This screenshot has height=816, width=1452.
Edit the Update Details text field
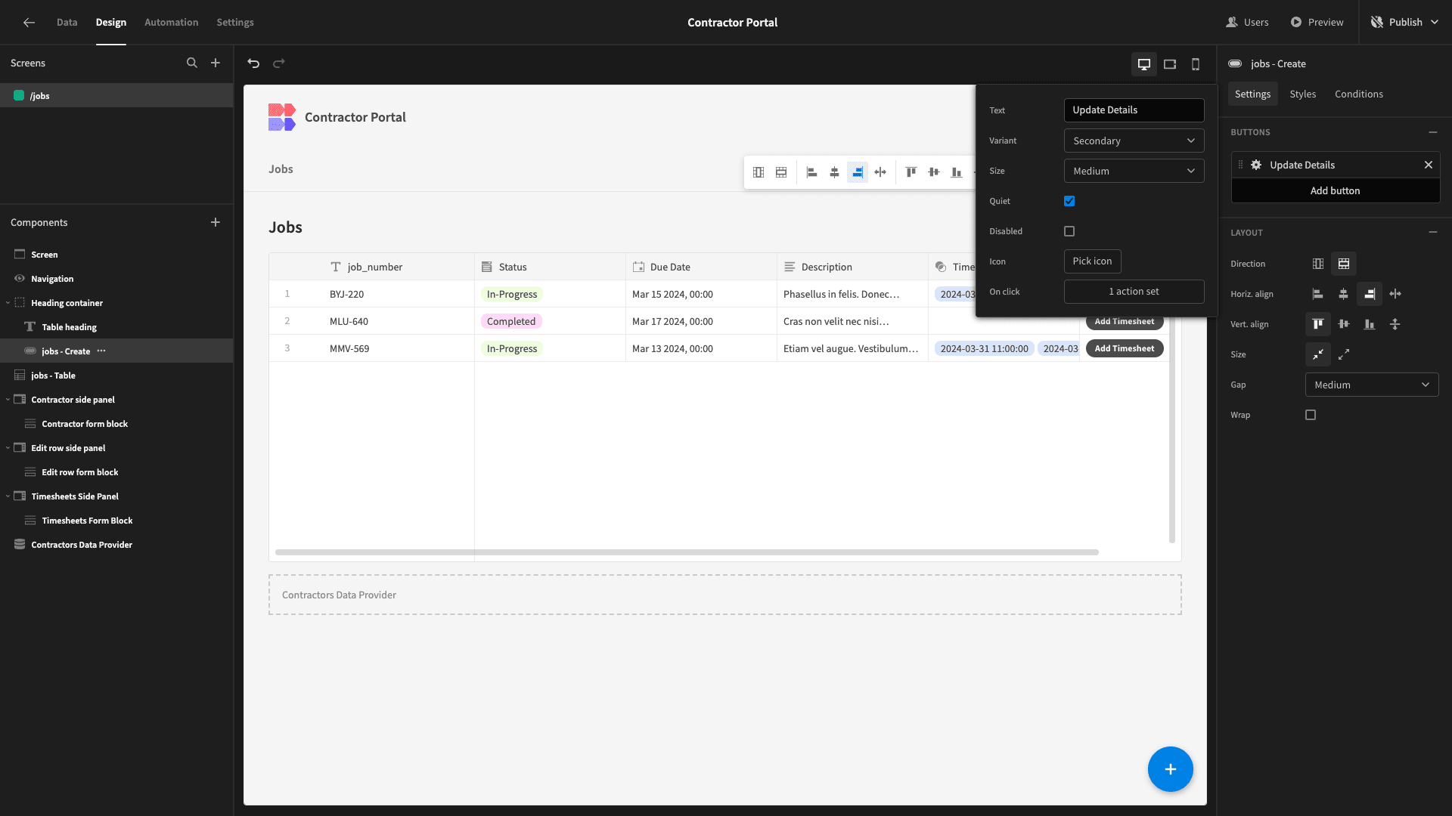coord(1134,110)
